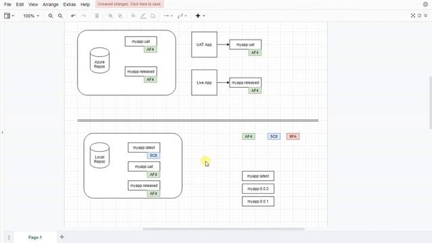
Task: Open the pages list dots icon
Action: point(9,237)
